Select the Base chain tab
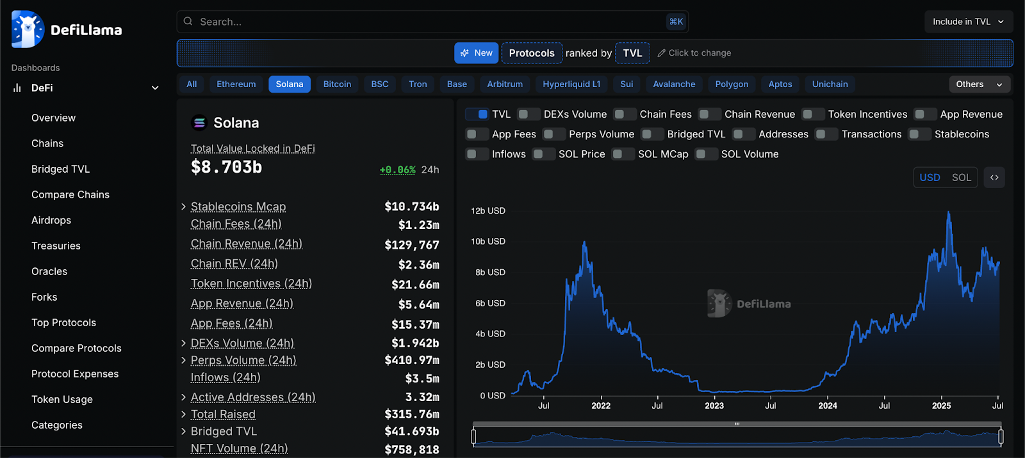Screen dimensions: 1025x458 point(457,84)
